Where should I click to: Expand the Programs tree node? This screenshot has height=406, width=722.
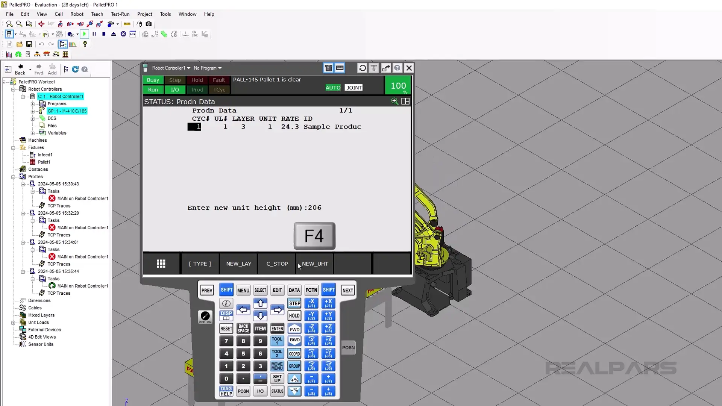(33, 104)
